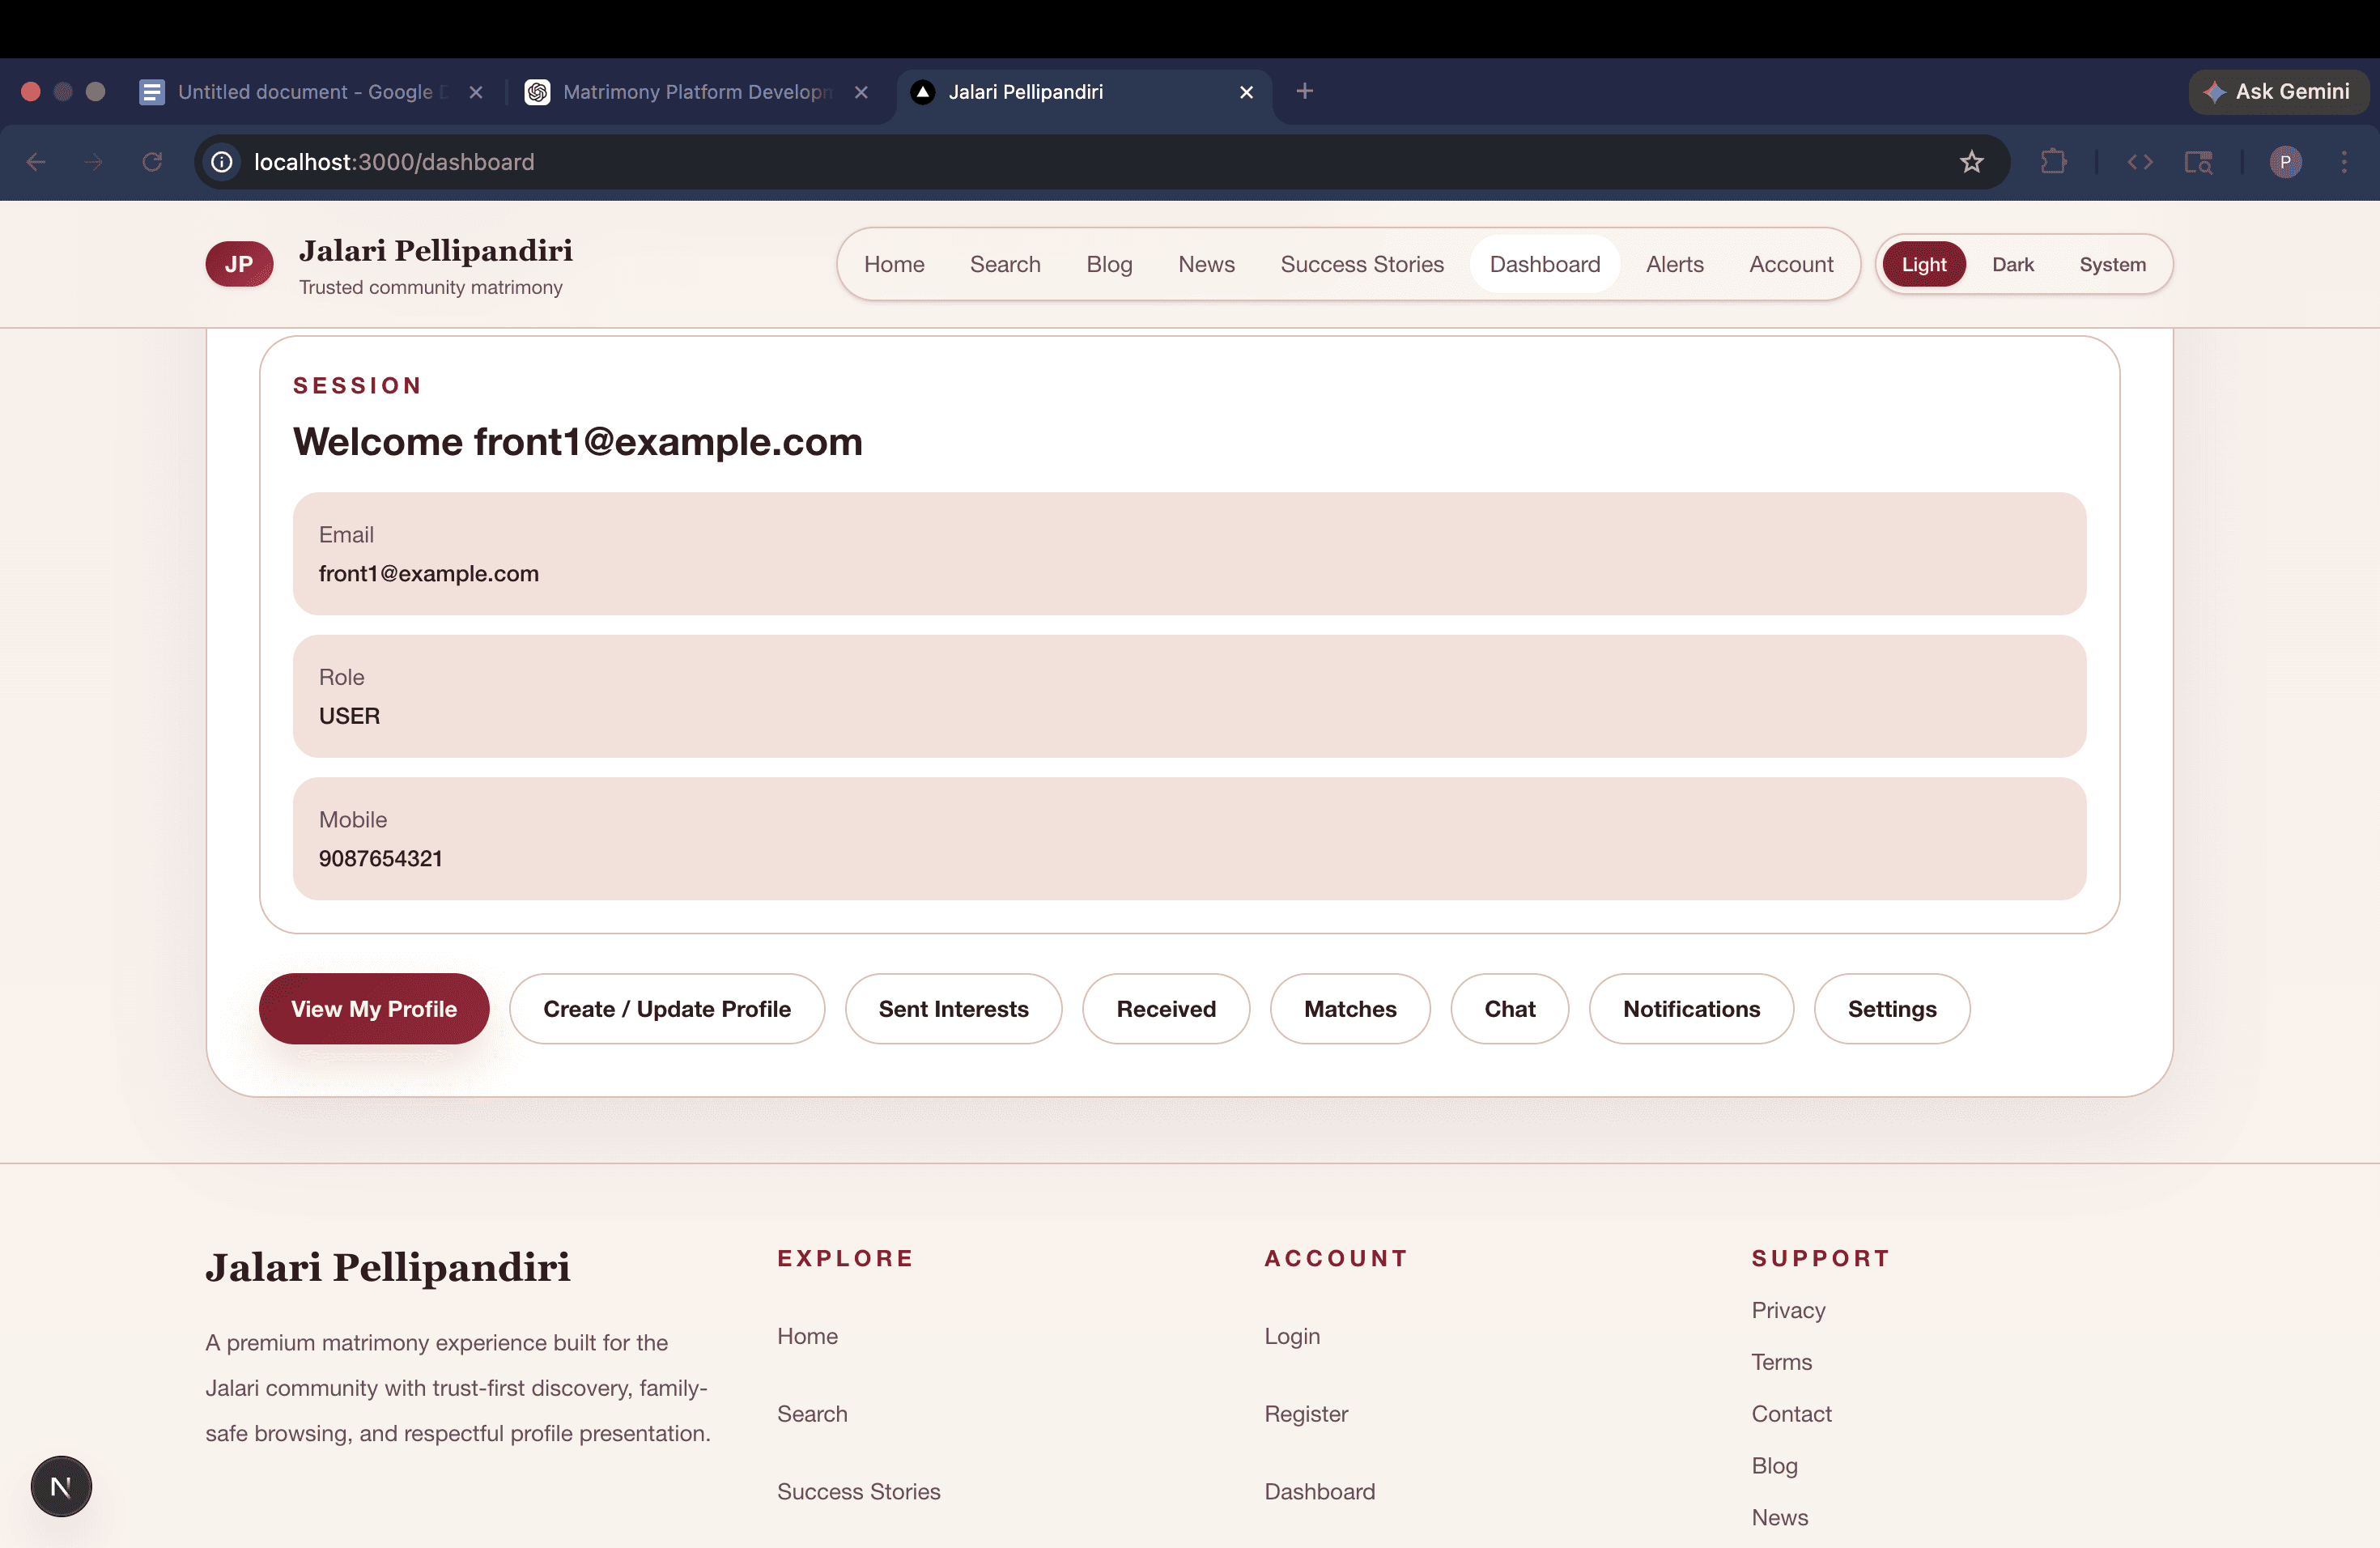Open the browser extensions puzzle icon
Screen dimensions: 2380x1548
pos(2053,162)
